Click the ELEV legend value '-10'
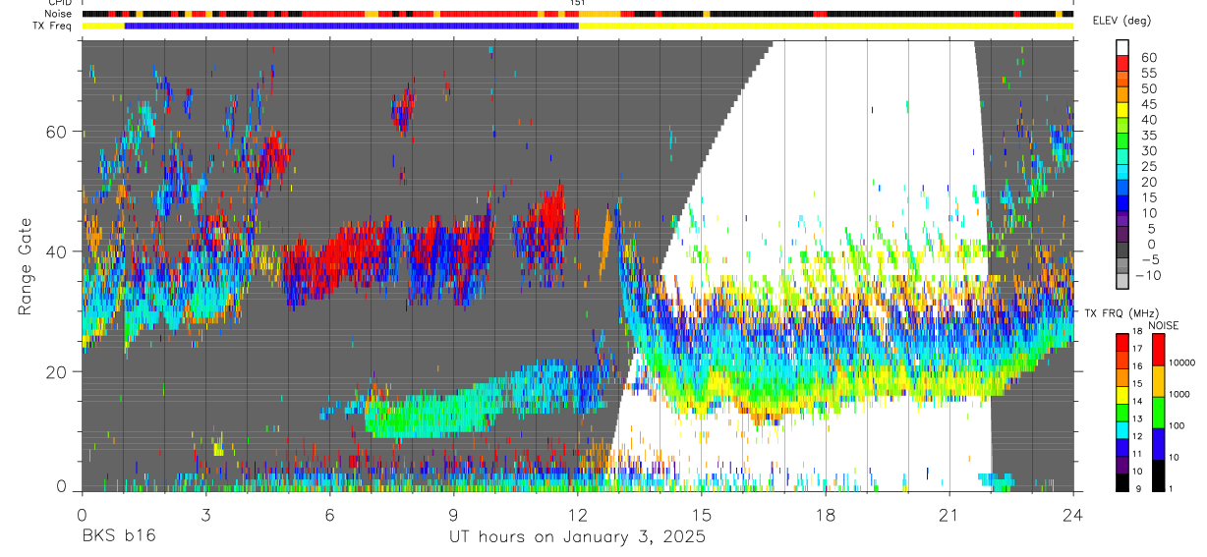Image resolution: width=1207 pixels, height=557 pixels. pos(1149,276)
